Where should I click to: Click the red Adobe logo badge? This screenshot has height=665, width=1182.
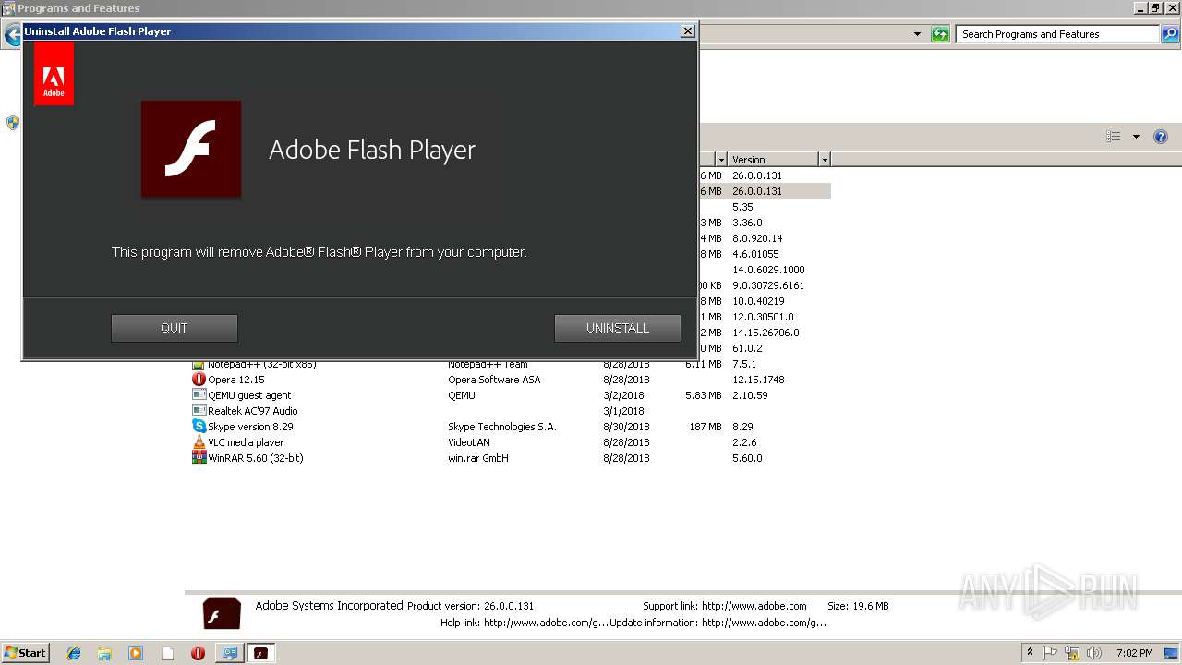tap(54, 73)
